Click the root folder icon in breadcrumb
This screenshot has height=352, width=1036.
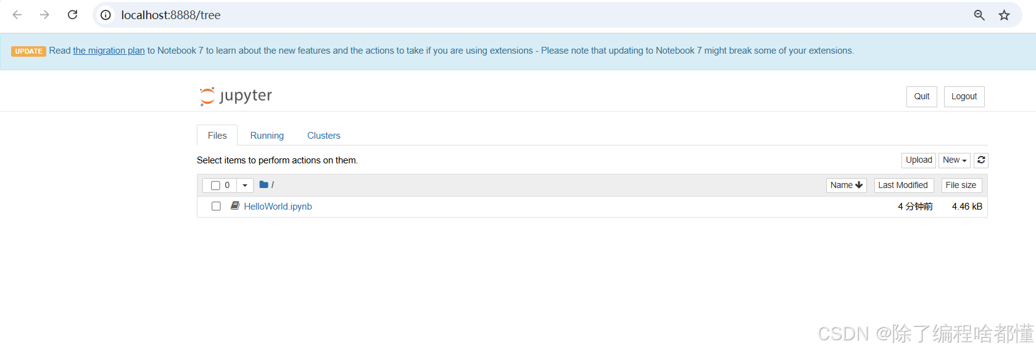click(x=263, y=185)
